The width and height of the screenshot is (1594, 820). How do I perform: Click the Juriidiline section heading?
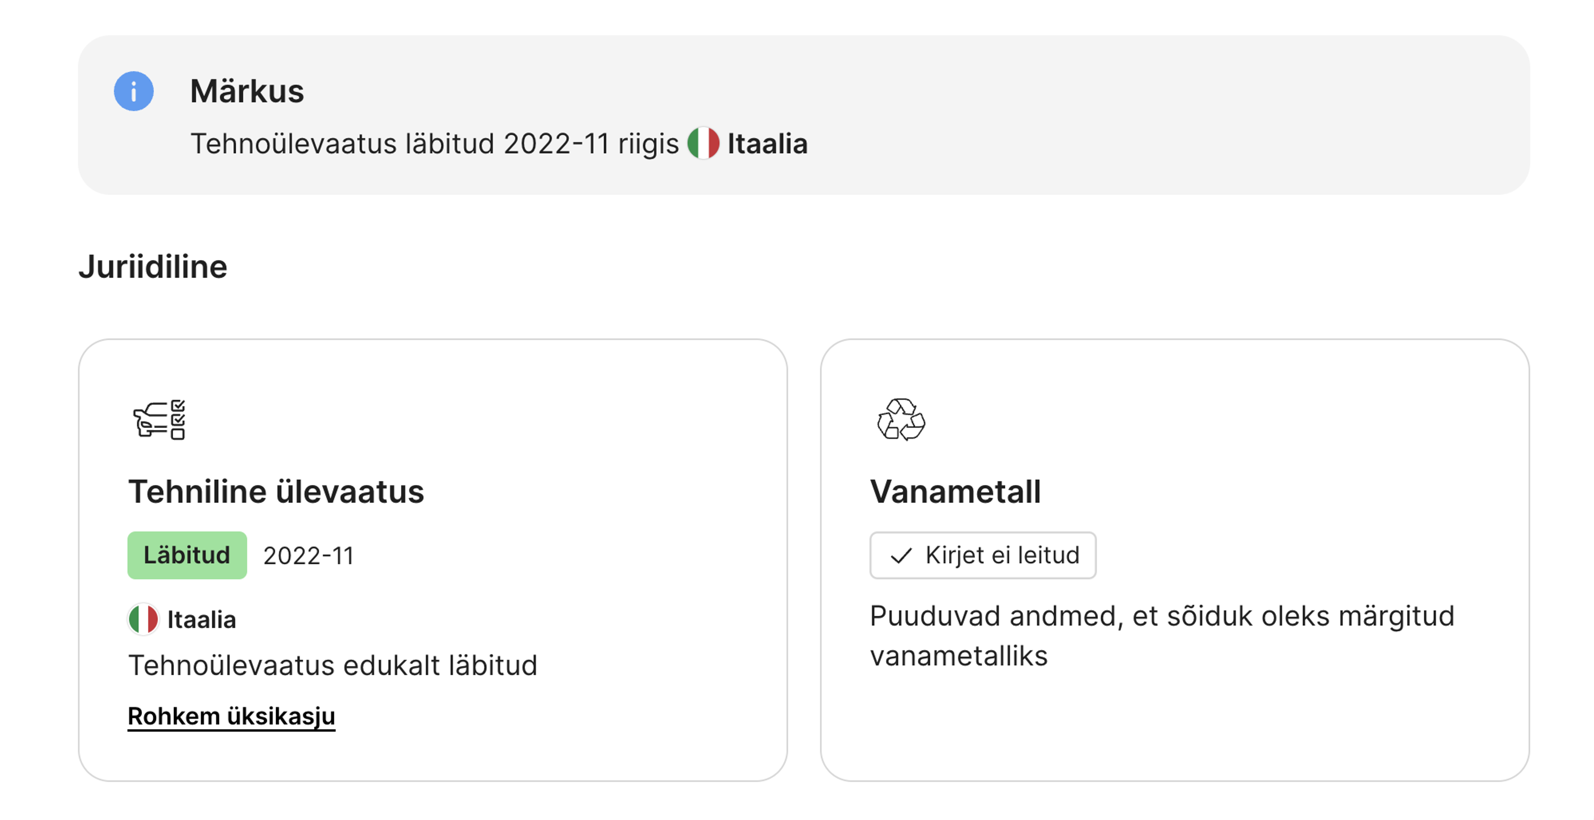coord(153,267)
